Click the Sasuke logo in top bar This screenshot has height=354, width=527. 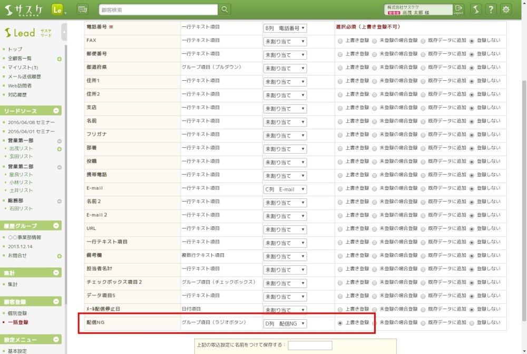pyautogui.click(x=24, y=9)
